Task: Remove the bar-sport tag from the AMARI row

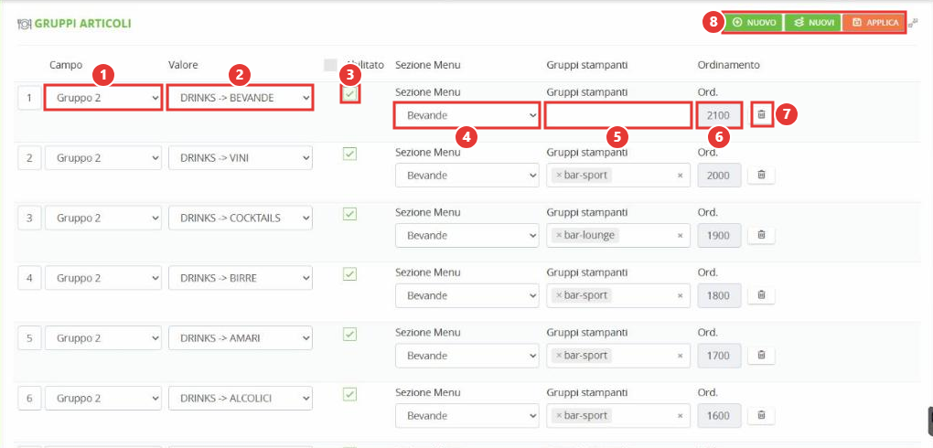Action: 559,356
